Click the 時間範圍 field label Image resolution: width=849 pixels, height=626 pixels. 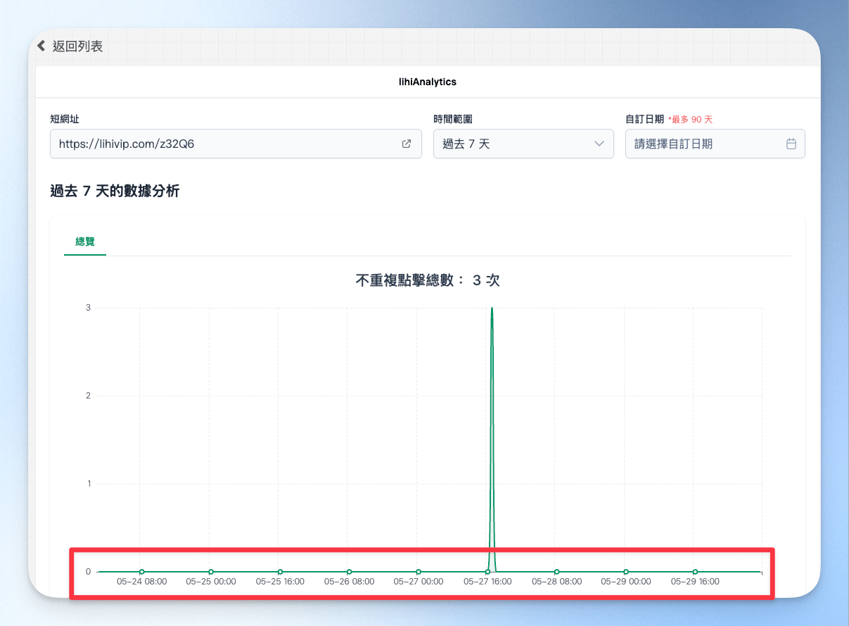[x=453, y=119]
